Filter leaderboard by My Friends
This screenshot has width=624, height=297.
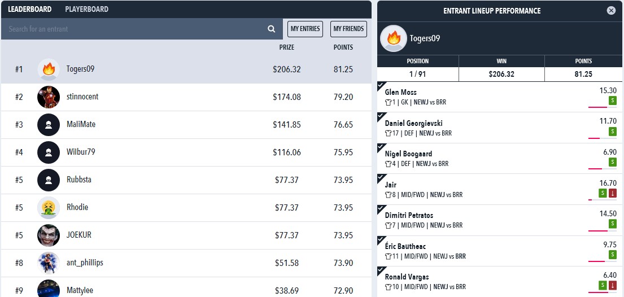(x=348, y=29)
